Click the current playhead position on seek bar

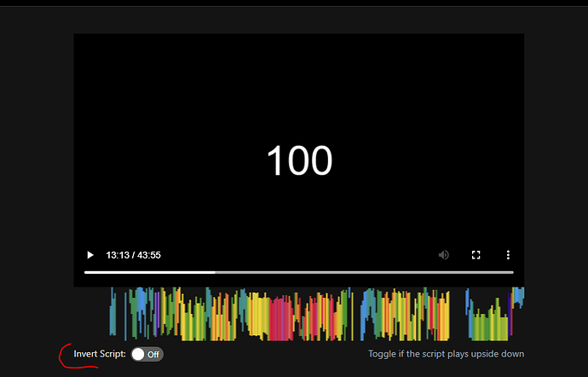click(215, 272)
